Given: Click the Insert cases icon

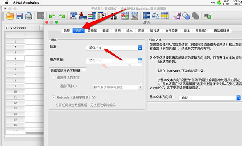Looking at the screenshot, I should point(125,16).
